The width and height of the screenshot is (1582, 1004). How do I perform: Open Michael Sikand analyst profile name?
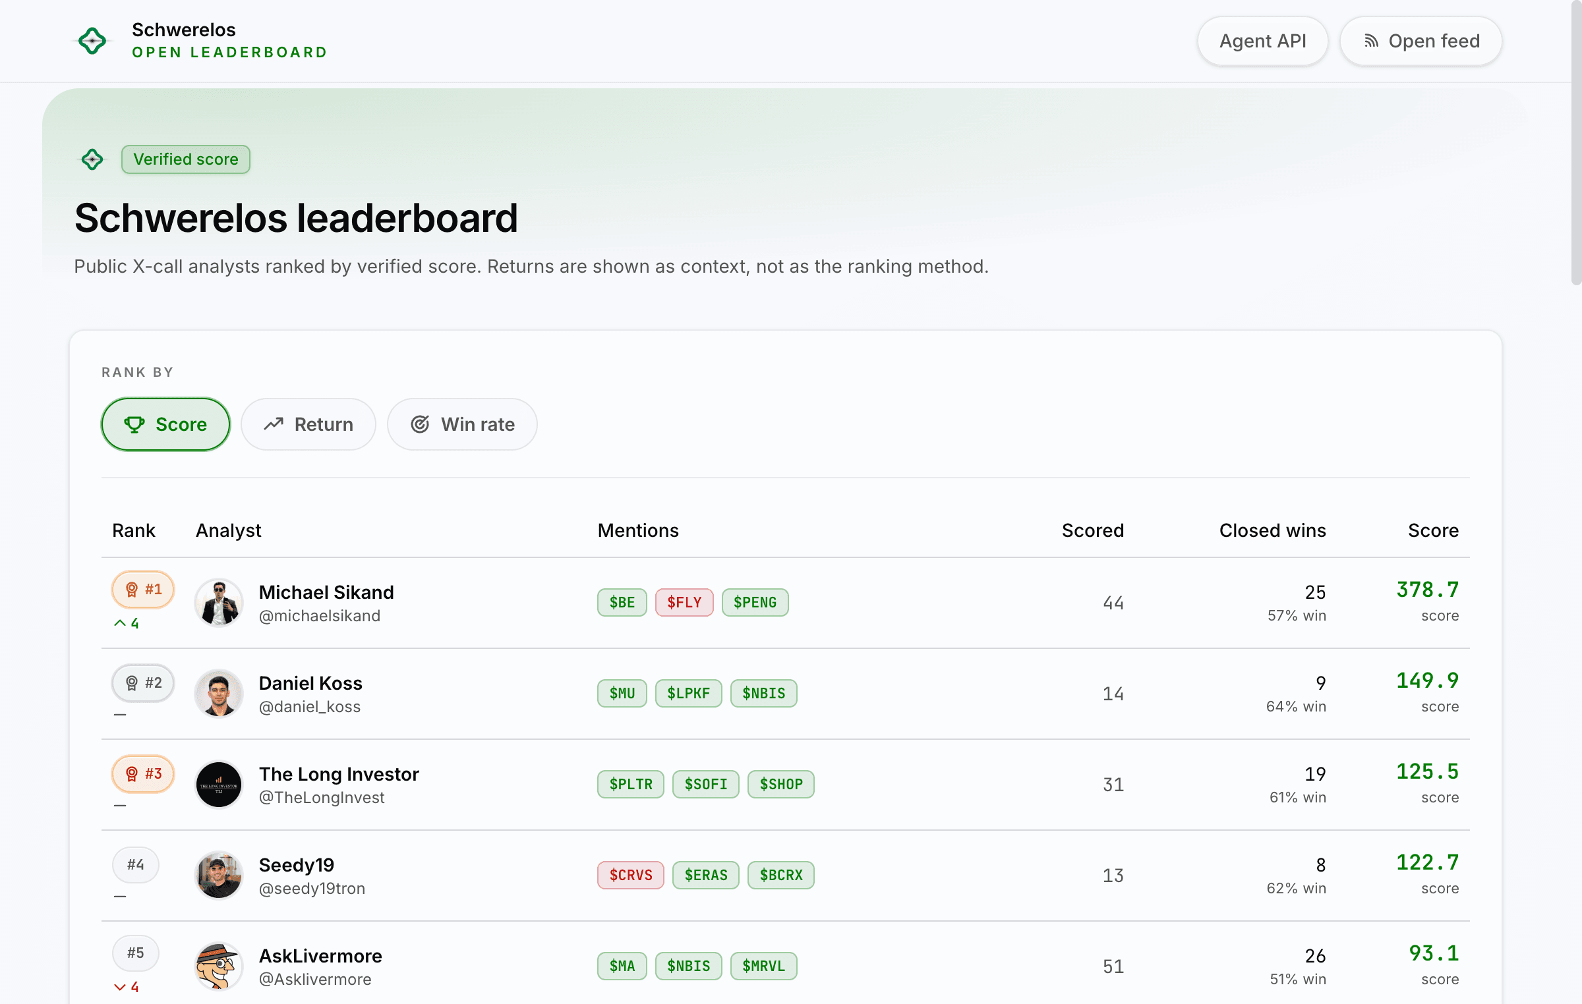coord(326,592)
